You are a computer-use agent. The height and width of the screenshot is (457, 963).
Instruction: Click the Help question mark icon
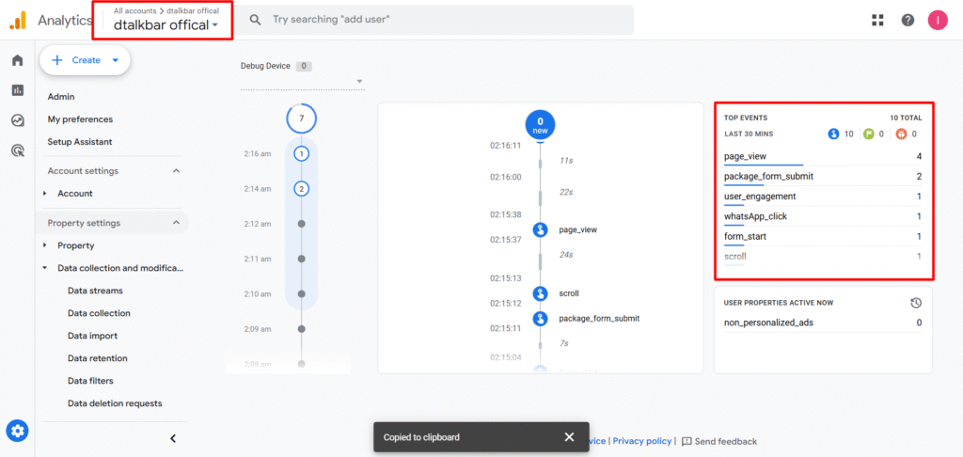coord(908,20)
